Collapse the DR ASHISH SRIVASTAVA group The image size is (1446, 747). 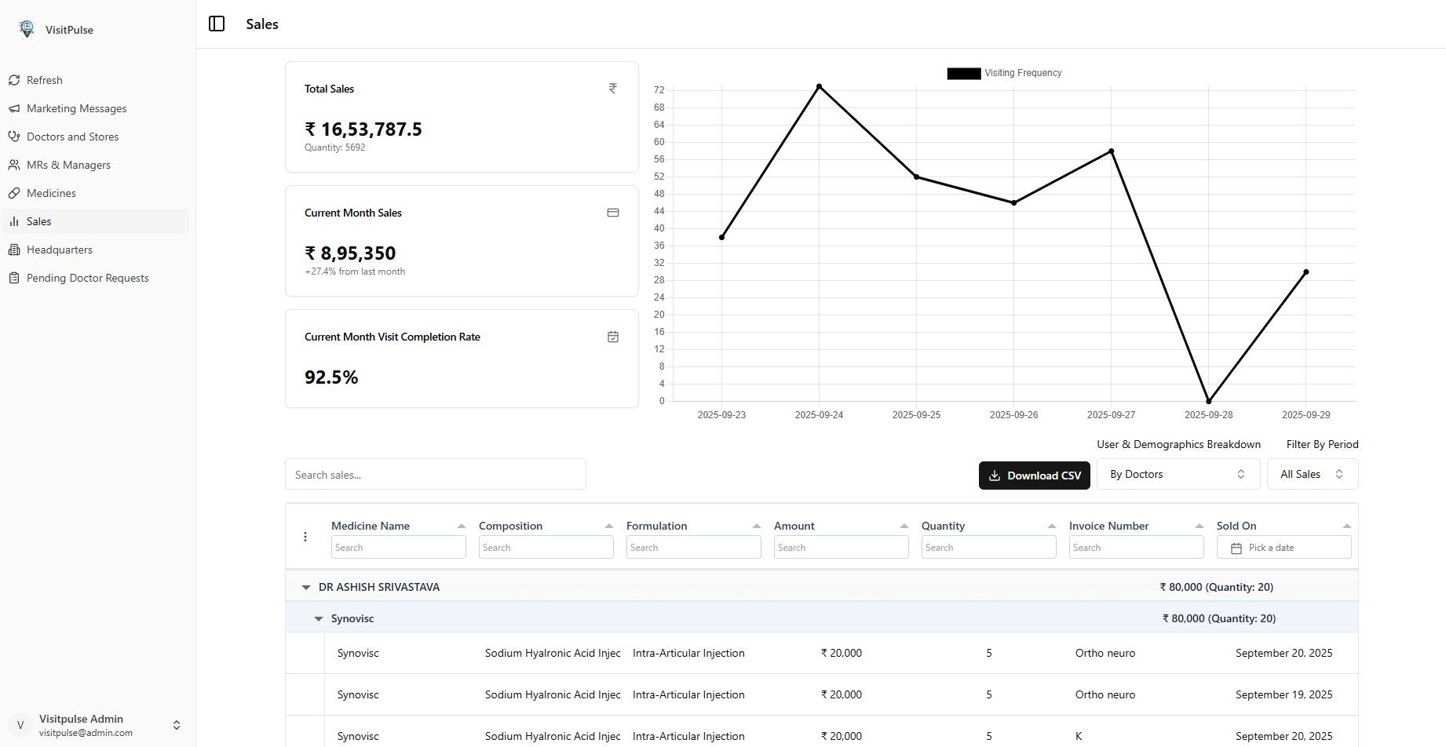pyautogui.click(x=306, y=587)
